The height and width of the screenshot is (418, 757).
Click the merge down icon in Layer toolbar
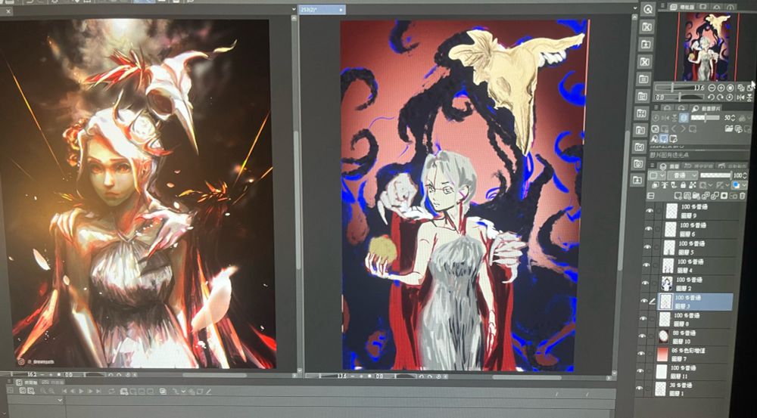click(x=715, y=196)
